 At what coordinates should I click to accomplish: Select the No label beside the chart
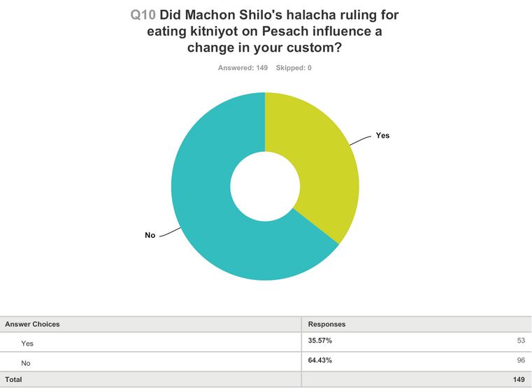click(150, 236)
